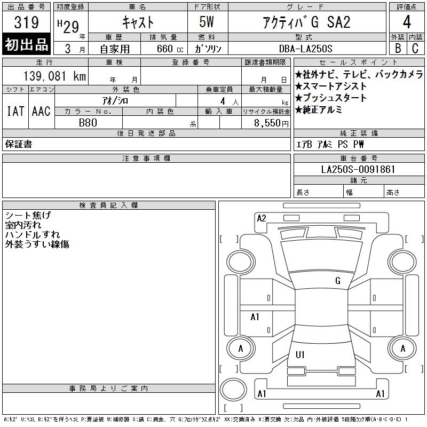
Task: Click the recycle deposit 8,550円 cell
Action: (266, 123)
